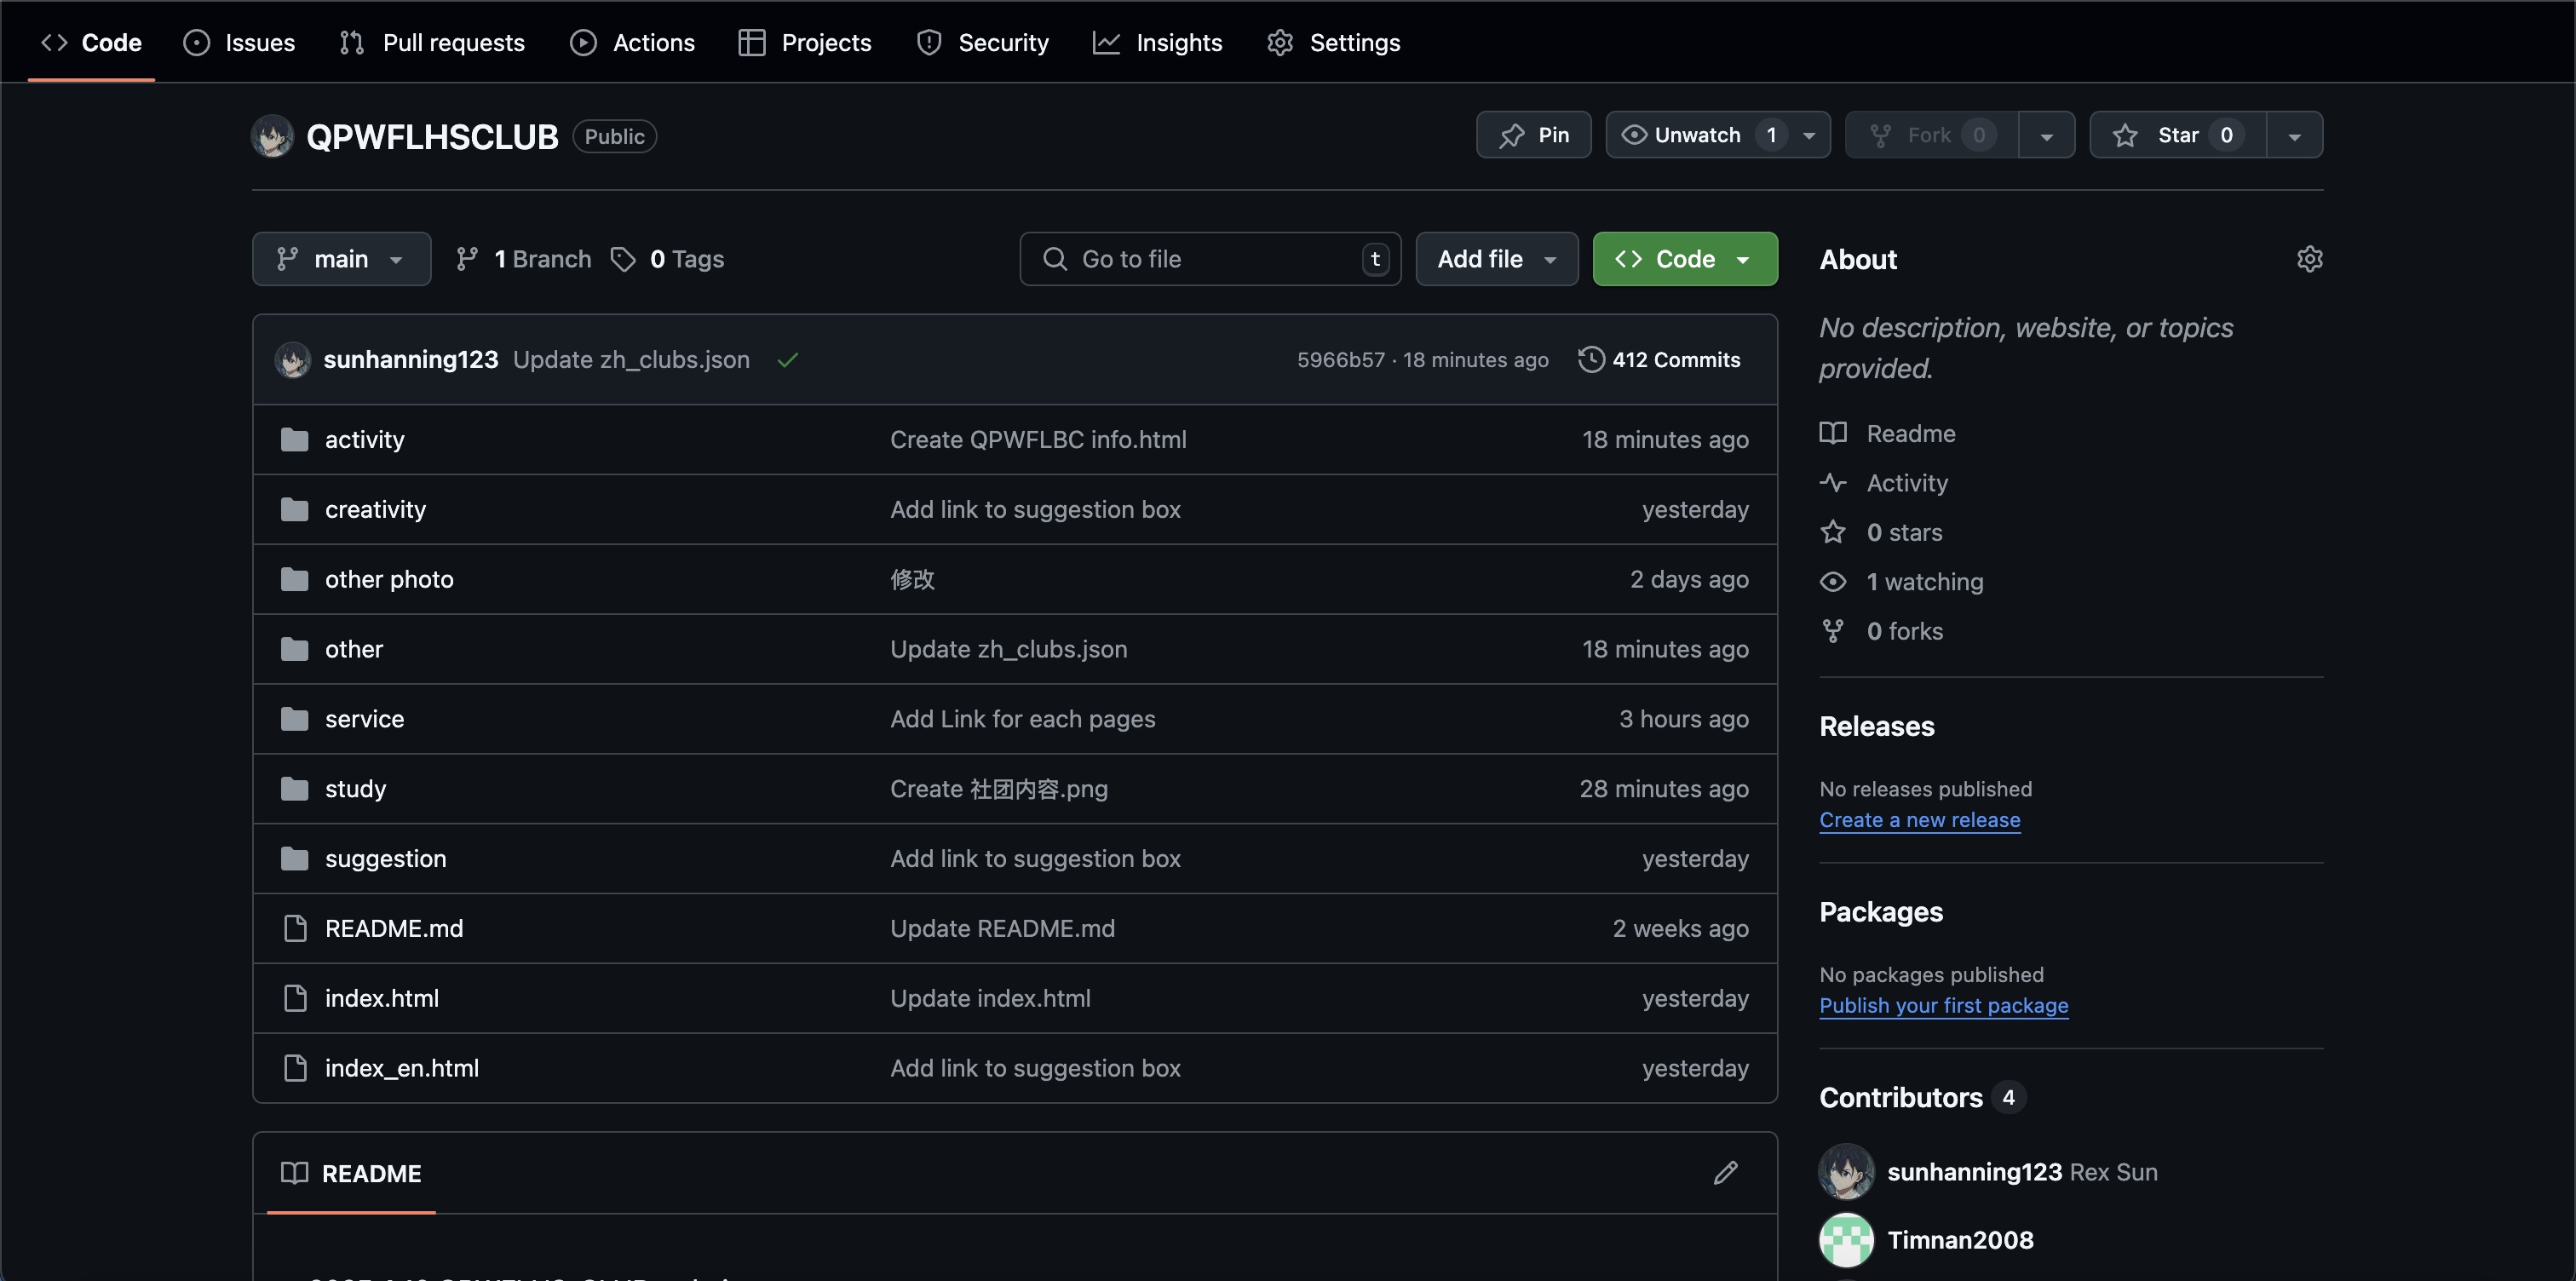Open the green Code clone dropdown
This screenshot has height=1281, width=2576.
(x=1684, y=259)
